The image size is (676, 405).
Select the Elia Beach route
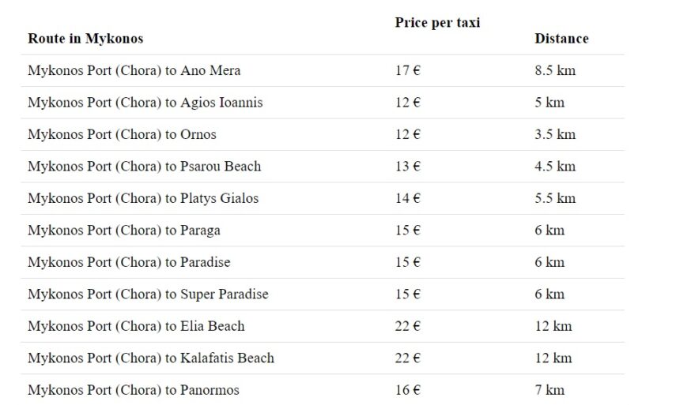136,326
